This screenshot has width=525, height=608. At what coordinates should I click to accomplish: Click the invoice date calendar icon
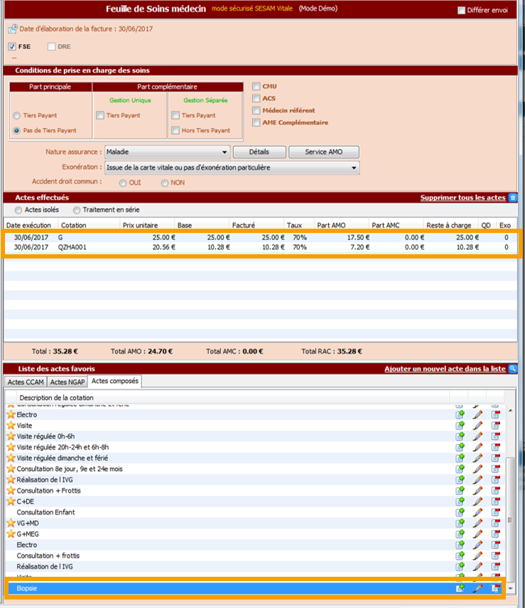coord(13,28)
